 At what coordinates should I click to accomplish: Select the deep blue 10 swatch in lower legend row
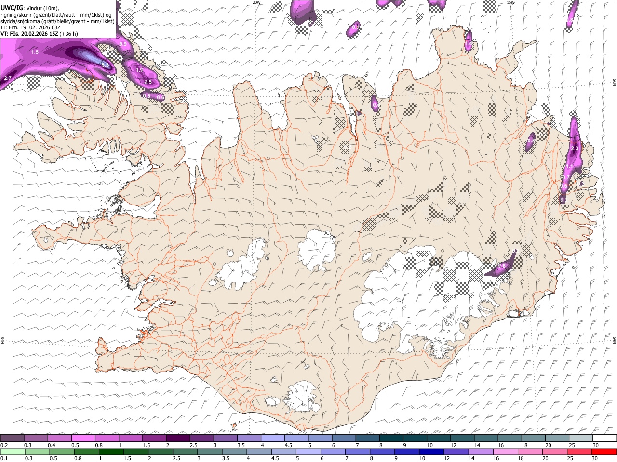click(431, 451)
